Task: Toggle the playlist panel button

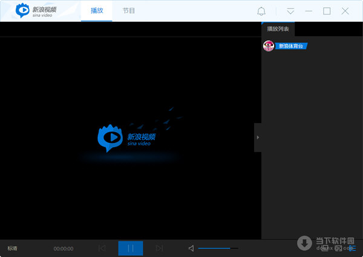Action: pos(352,248)
